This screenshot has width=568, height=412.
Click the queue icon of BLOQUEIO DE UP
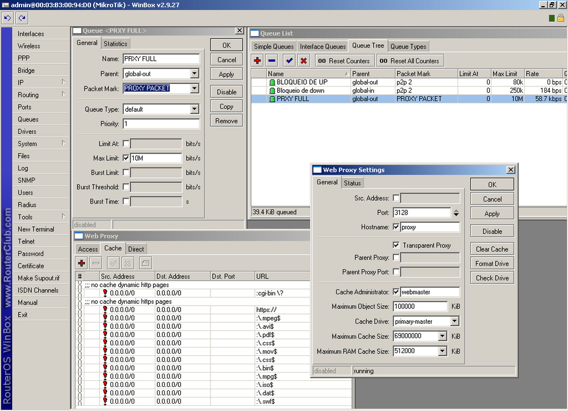click(x=272, y=82)
